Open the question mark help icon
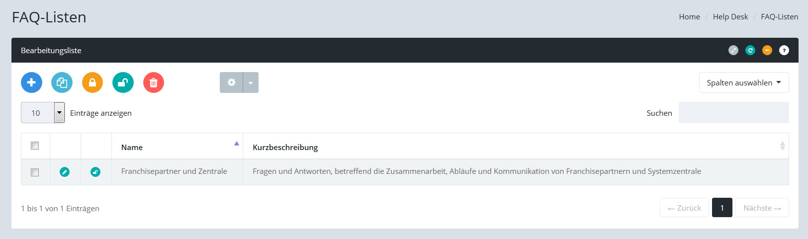This screenshot has height=239, width=808. (784, 50)
